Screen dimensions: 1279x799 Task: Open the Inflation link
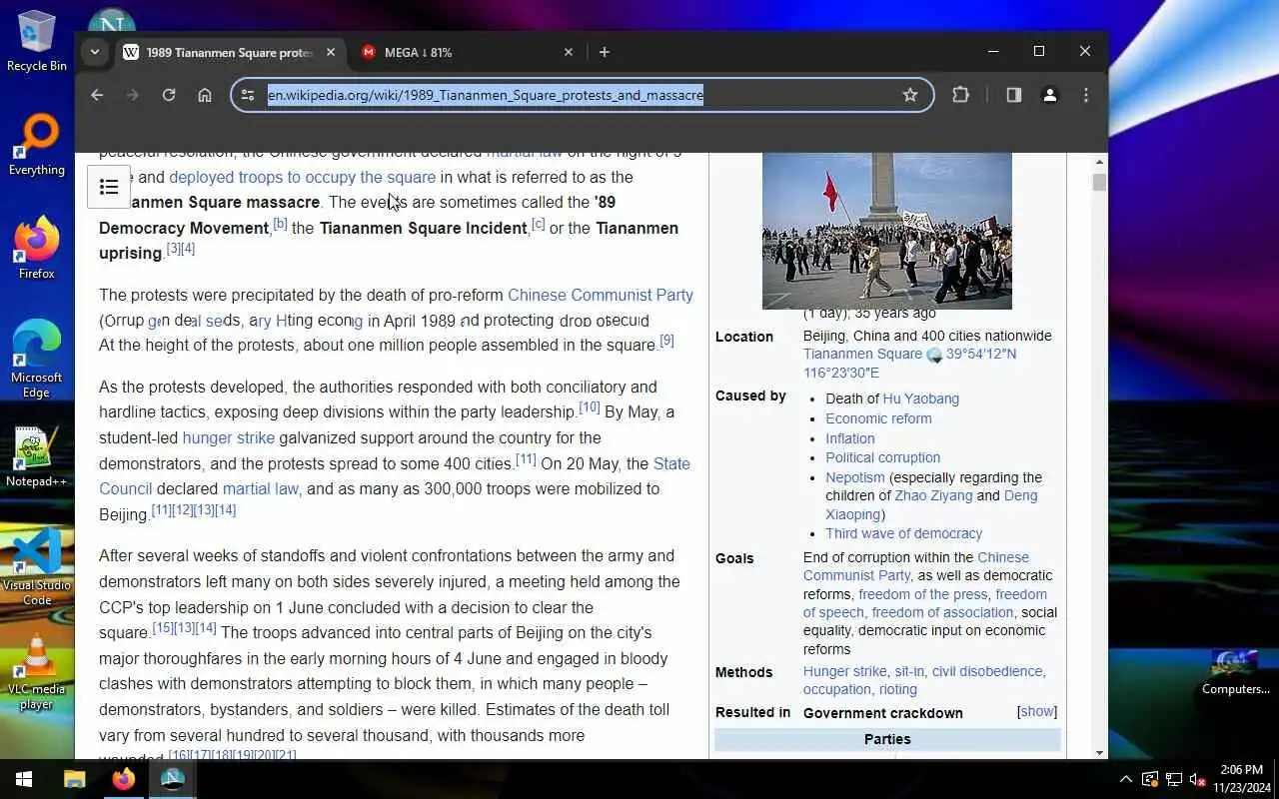click(x=849, y=438)
